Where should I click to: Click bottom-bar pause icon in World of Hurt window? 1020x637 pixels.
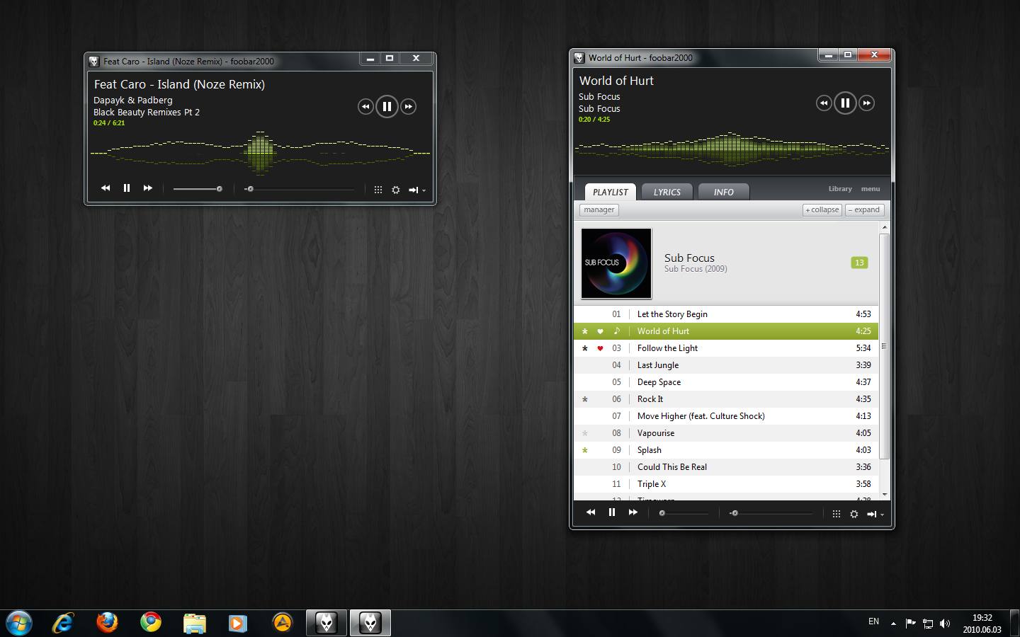click(612, 512)
